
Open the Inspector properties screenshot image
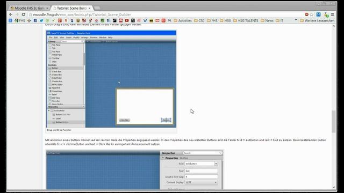(x=134, y=169)
